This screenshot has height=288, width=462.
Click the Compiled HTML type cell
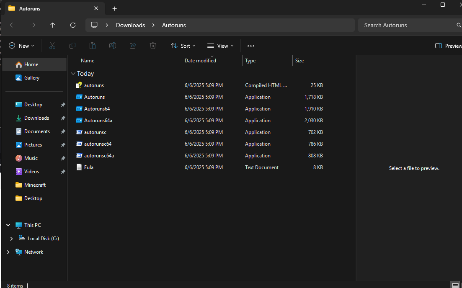click(266, 85)
